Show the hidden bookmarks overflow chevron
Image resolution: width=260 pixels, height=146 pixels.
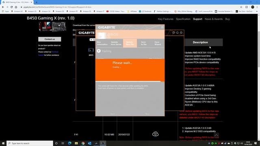click(257, 11)
